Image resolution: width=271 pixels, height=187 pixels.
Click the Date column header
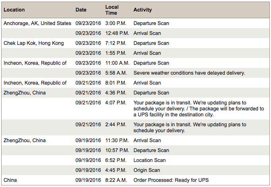[x=81, y=10]
